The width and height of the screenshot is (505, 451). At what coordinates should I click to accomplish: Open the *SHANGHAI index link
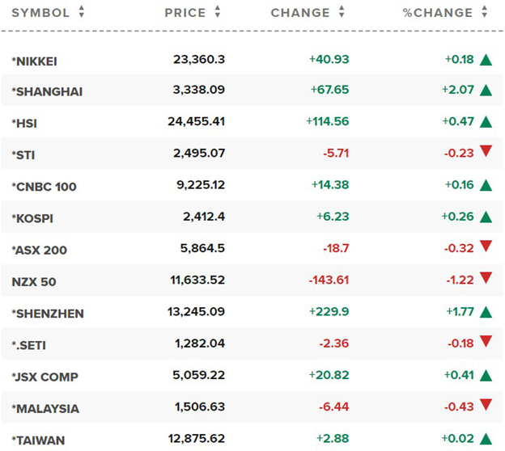47,91
